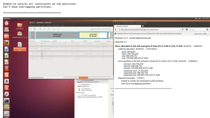
Task: Click the clock in the top panel
Action: tap(206, 19)
